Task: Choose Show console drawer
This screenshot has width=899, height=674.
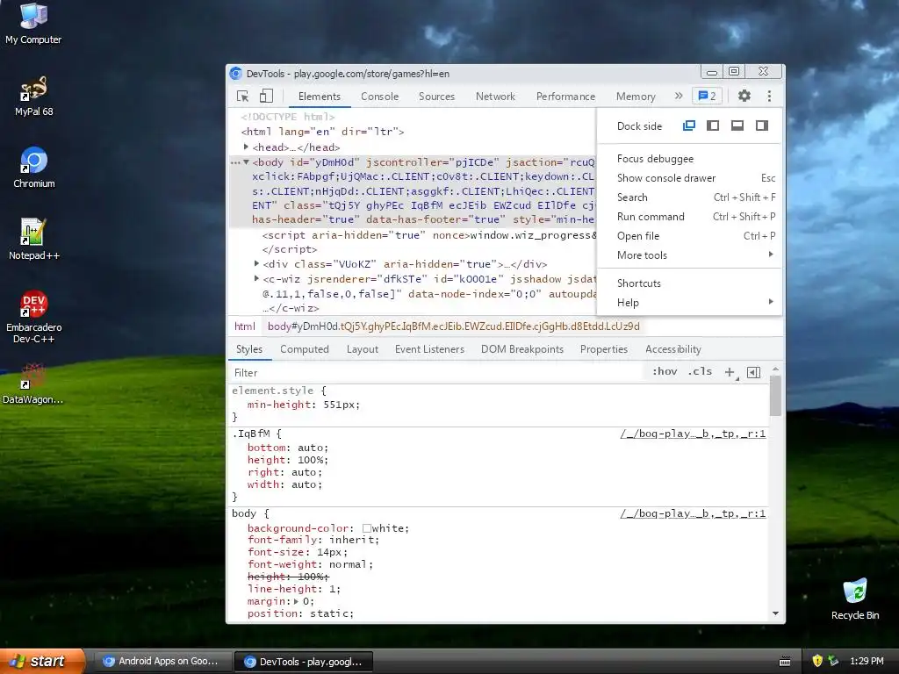Action: tap(689, 178)
